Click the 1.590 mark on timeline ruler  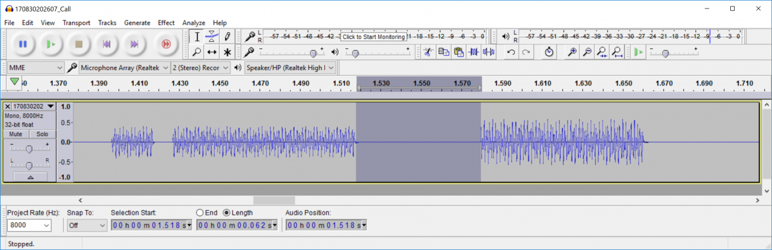[502, 84]
